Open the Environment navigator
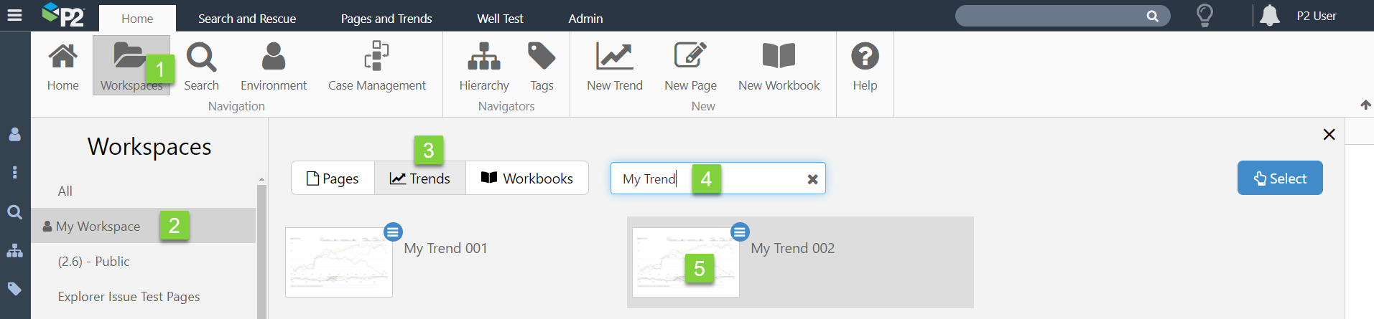The height and width of the screenshot is (319, 1374). (273, 66)
